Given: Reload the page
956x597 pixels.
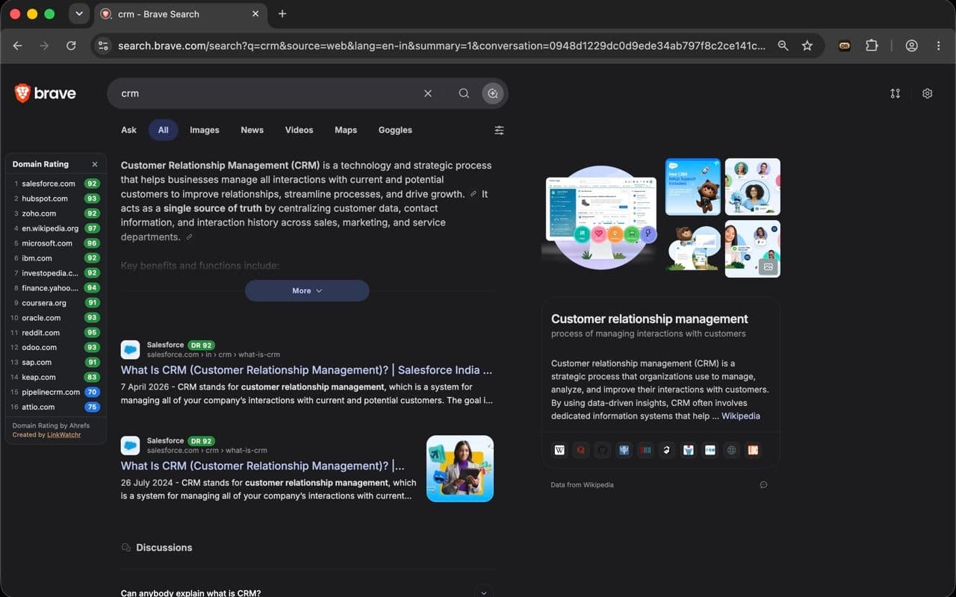Looking at the screenshot, I should point(71,46).
